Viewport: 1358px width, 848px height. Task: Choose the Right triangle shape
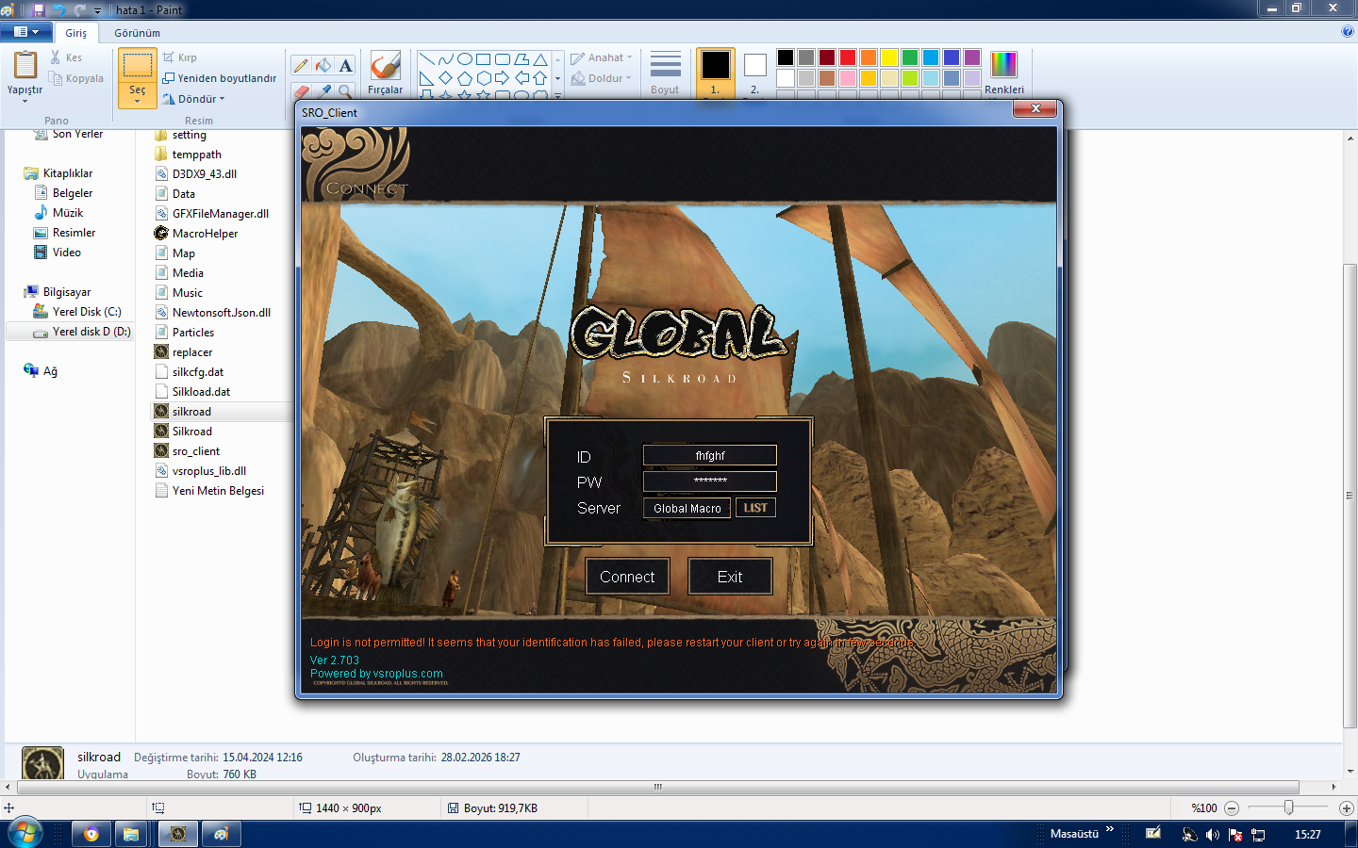pos(426,78)
